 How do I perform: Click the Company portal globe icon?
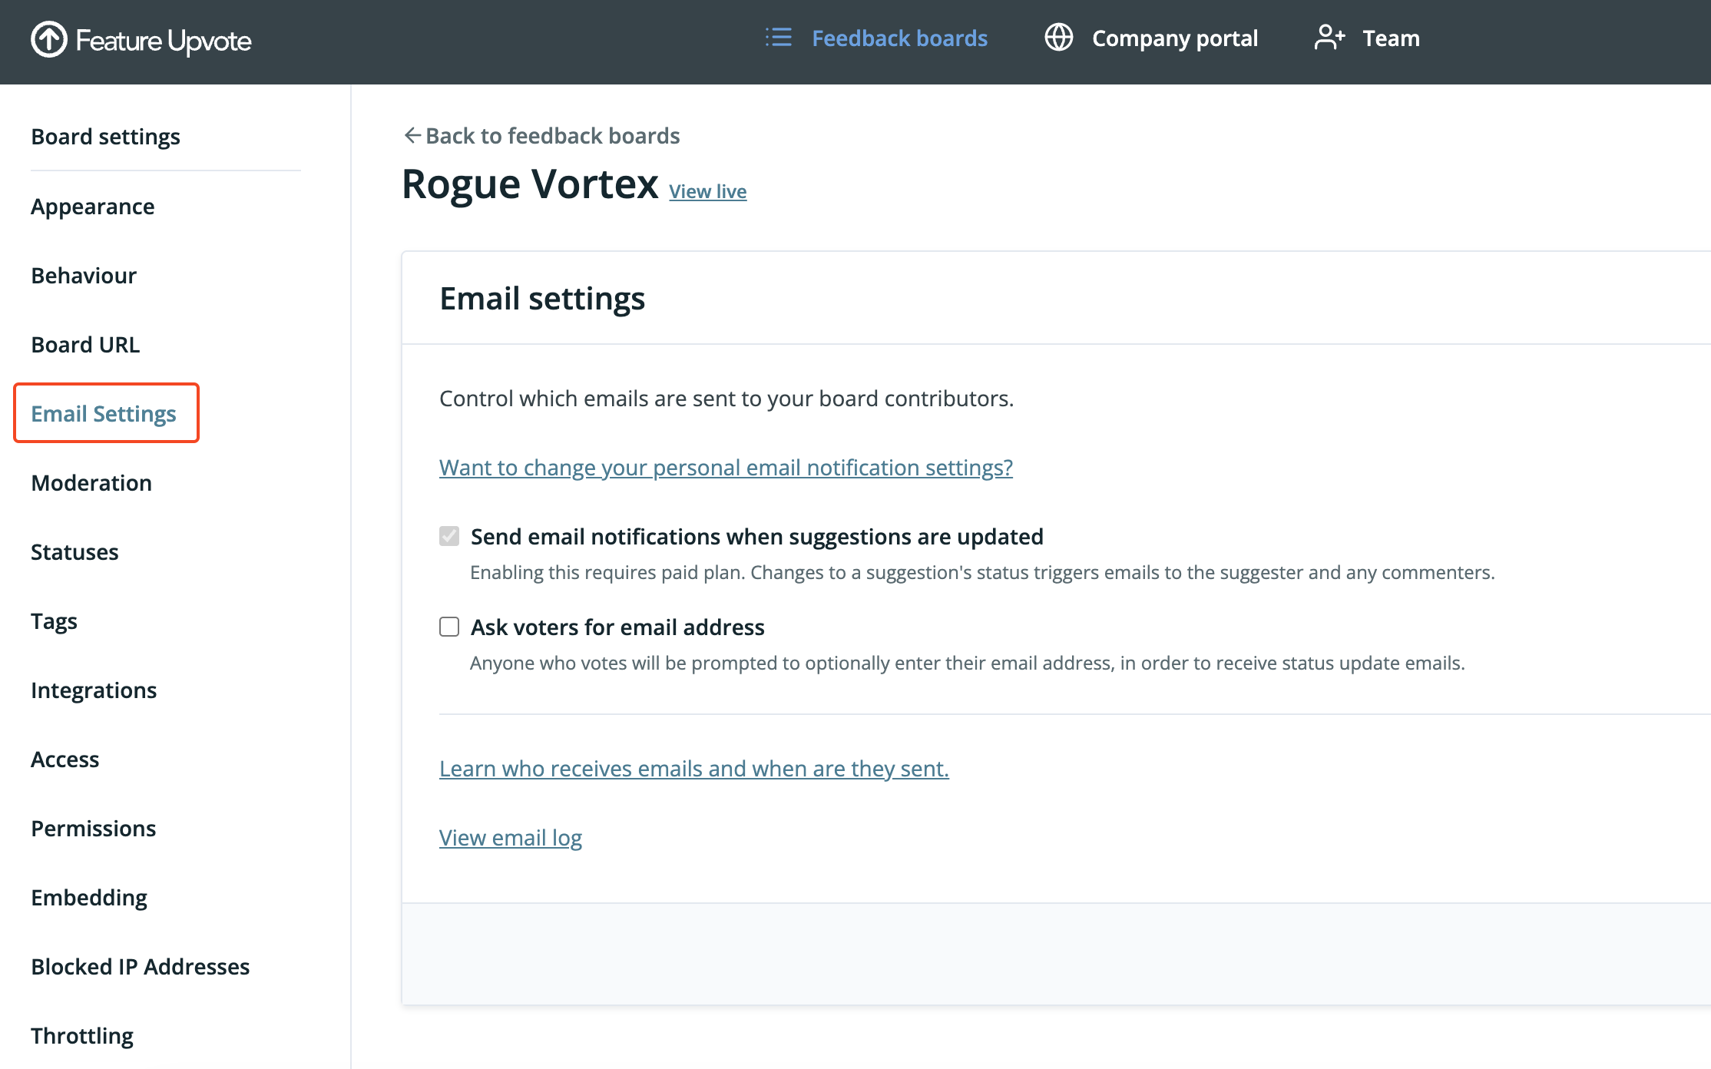point(1059,38)
